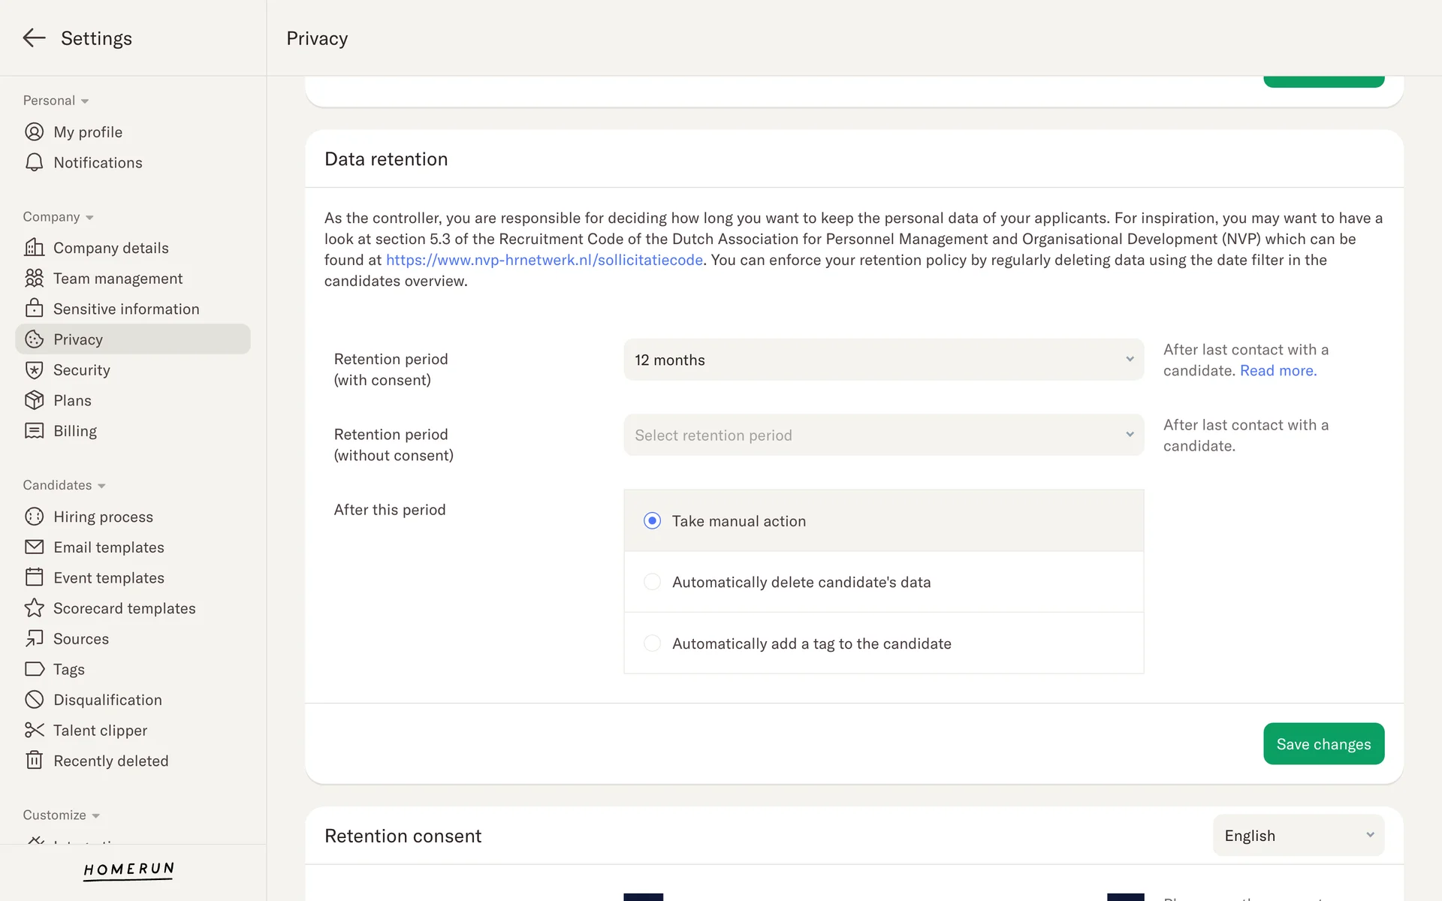Click the back arrow next to Settings
Image resolution: width=1442 pixels, height=901 pixels.
point(34,38)
